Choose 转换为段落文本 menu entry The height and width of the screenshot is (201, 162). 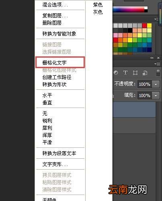pyautogui.click(x=59, y=153)
